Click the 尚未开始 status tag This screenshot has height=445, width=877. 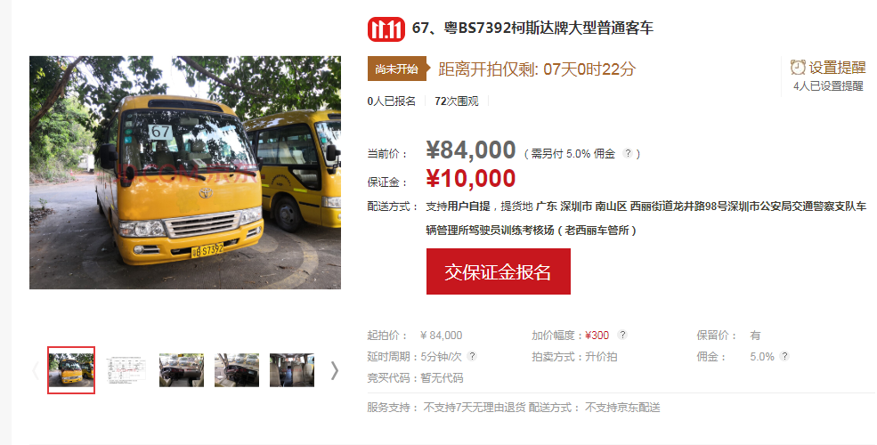tap(398, 69)
